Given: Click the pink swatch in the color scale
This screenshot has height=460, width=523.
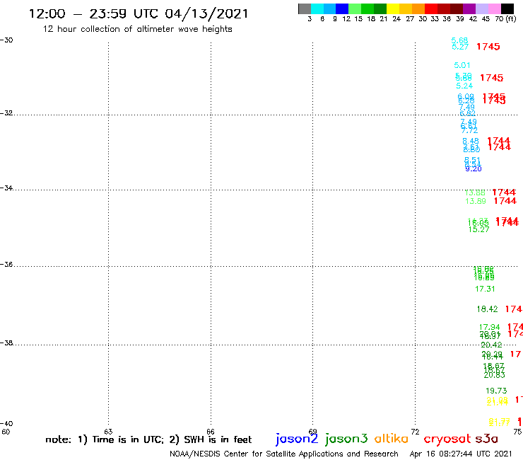Looking at the screenshot, I should [x=495, y=8].
